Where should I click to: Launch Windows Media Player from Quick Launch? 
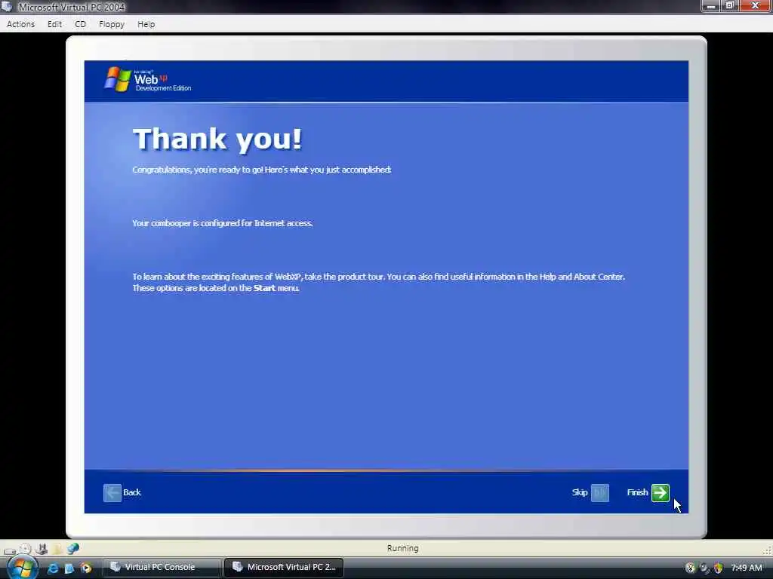86,568
